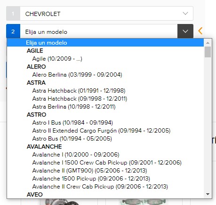The width and height of the screenshot is (216, 205).
Task: Pick Astro II Extended Cargo Furgón option
Action: (x=105, y=131)
